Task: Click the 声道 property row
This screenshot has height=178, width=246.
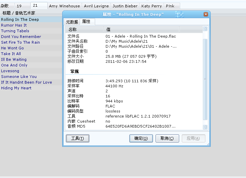Action: (134, 91)
